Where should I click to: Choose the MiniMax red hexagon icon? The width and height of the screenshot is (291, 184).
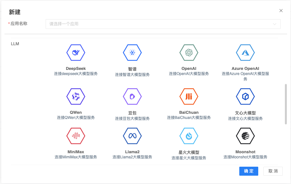(76, 136)
